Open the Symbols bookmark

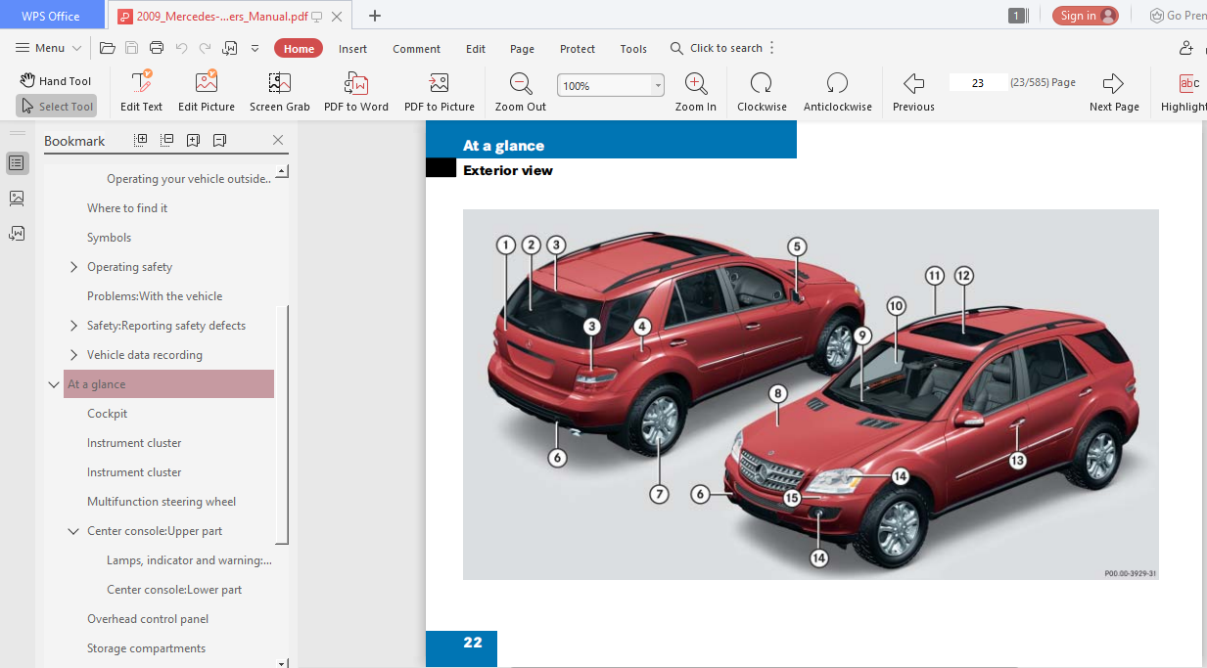109,238
